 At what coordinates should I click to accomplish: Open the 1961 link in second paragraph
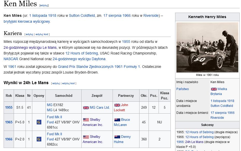(x=12, y=67)
